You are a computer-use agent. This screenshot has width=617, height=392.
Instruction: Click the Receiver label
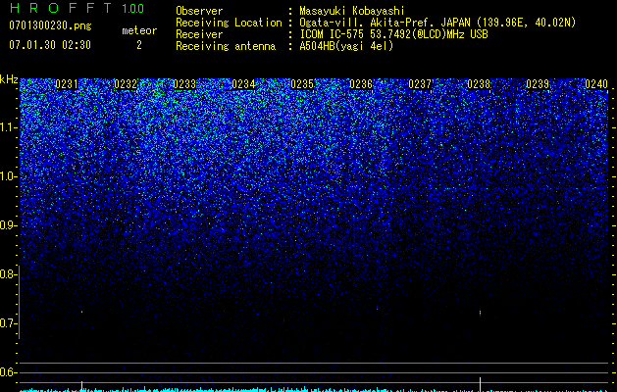tap(199, 34)
